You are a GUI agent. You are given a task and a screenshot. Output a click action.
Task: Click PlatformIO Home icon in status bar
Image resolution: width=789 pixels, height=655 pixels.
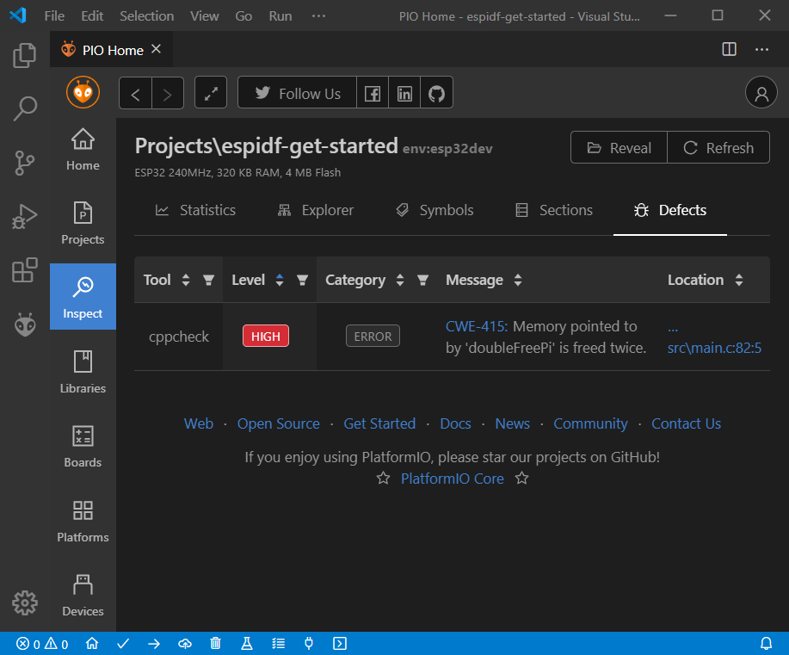coord(92,644)
